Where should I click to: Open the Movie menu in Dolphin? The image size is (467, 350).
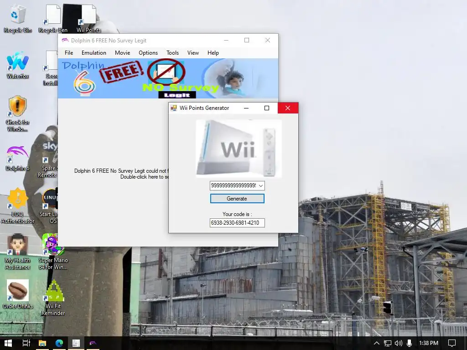tap(122, 53)
